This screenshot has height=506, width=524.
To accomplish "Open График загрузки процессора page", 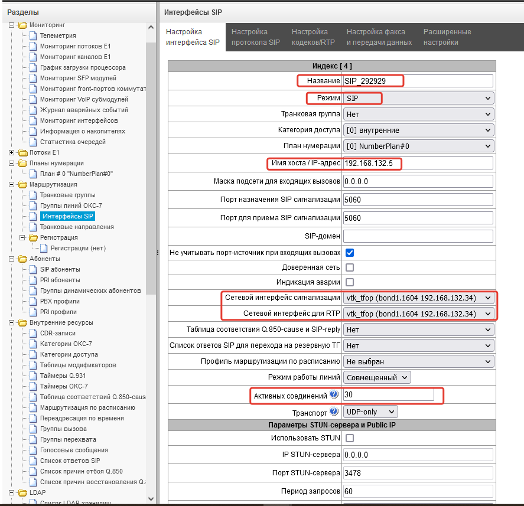I will [x=83, y=67].
